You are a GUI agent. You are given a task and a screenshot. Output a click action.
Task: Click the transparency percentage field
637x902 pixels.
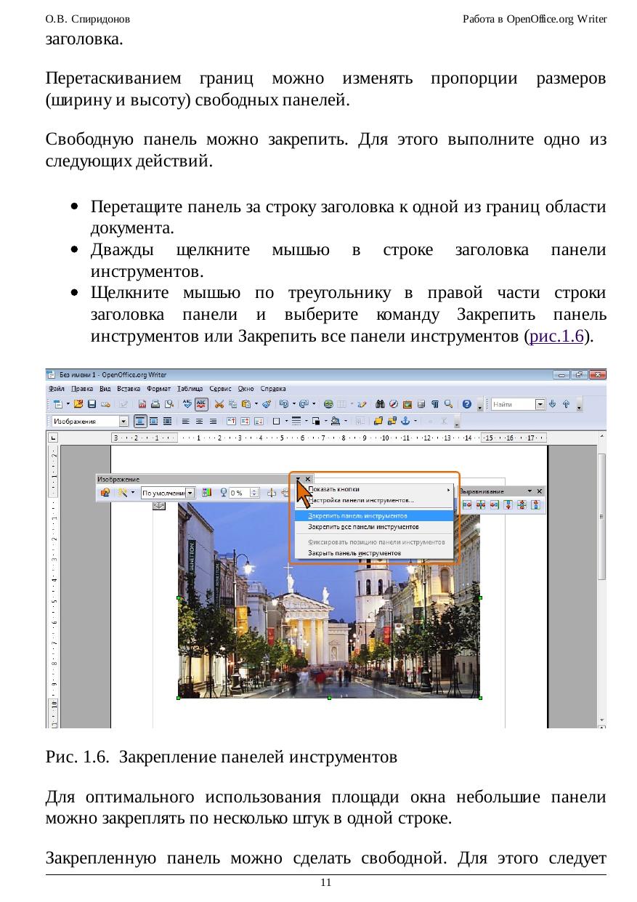(237, 493)
